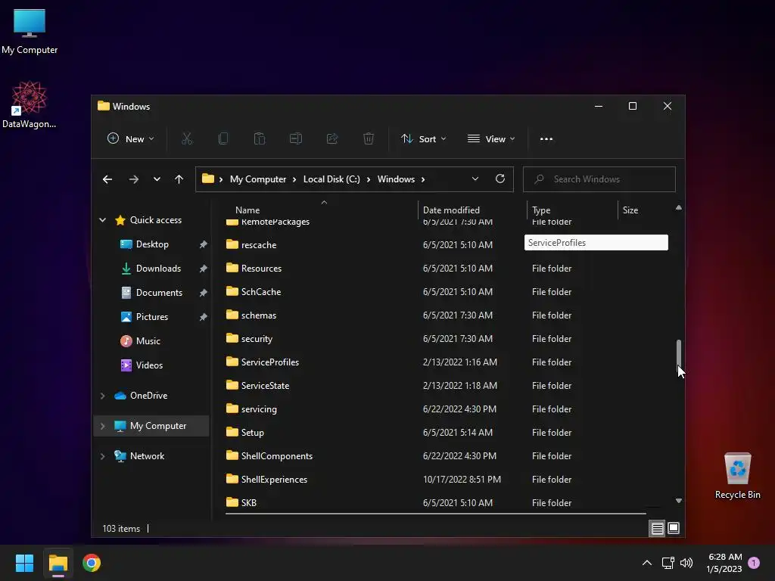Launch Chrome from the taskbar
Viewport: 775px width, 581px height.
pos(92,563)
